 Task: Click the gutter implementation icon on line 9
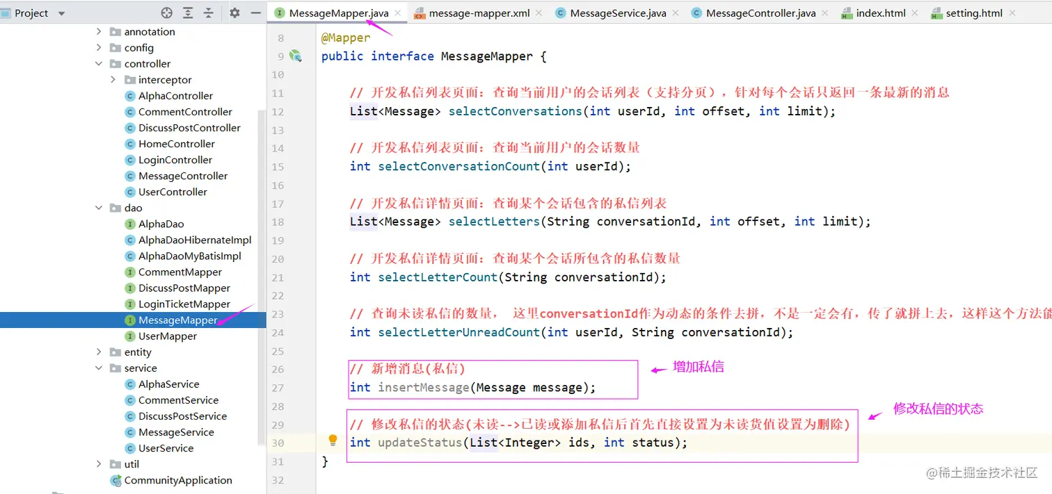coord(296,56)
